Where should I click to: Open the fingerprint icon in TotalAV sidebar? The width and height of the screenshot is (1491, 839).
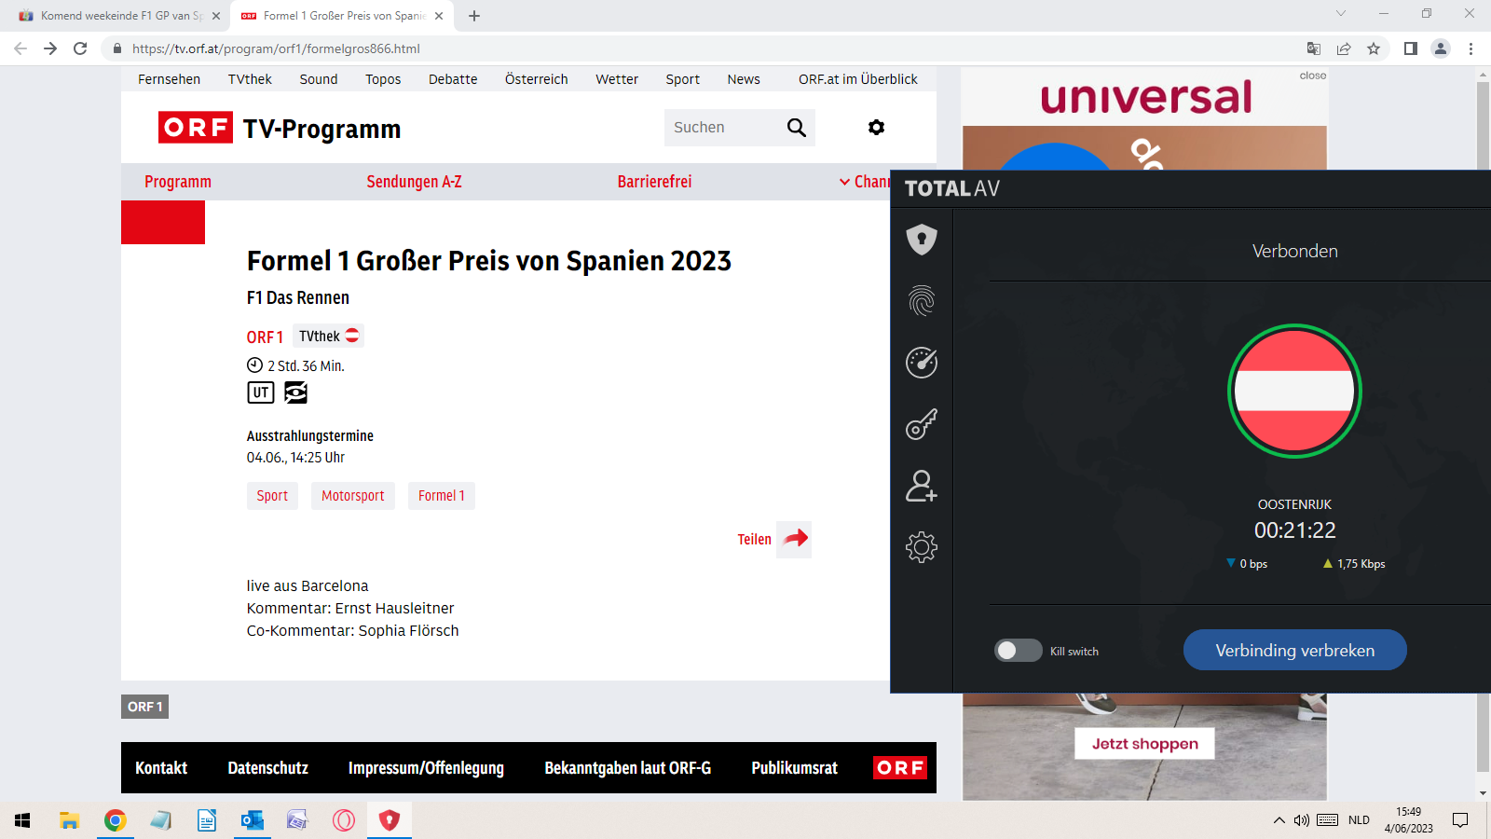coord(922,301)
